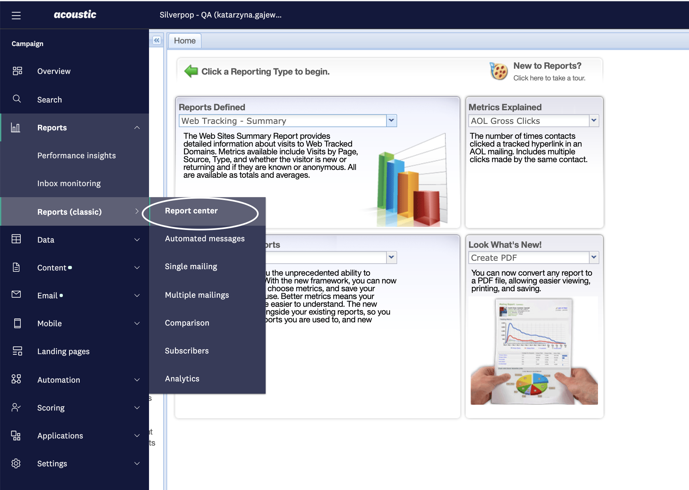
Task: Open Inbox monitoring
Action: pyautogui.click(x=69, y=184)
